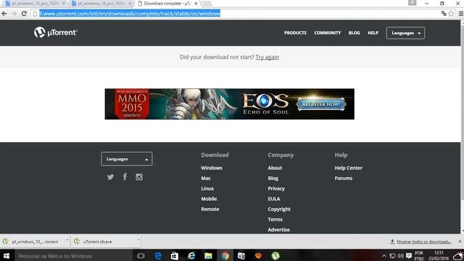The image size is (464, 261).
Task: Show hidden system tray icons
Action: tap(384, 256)
